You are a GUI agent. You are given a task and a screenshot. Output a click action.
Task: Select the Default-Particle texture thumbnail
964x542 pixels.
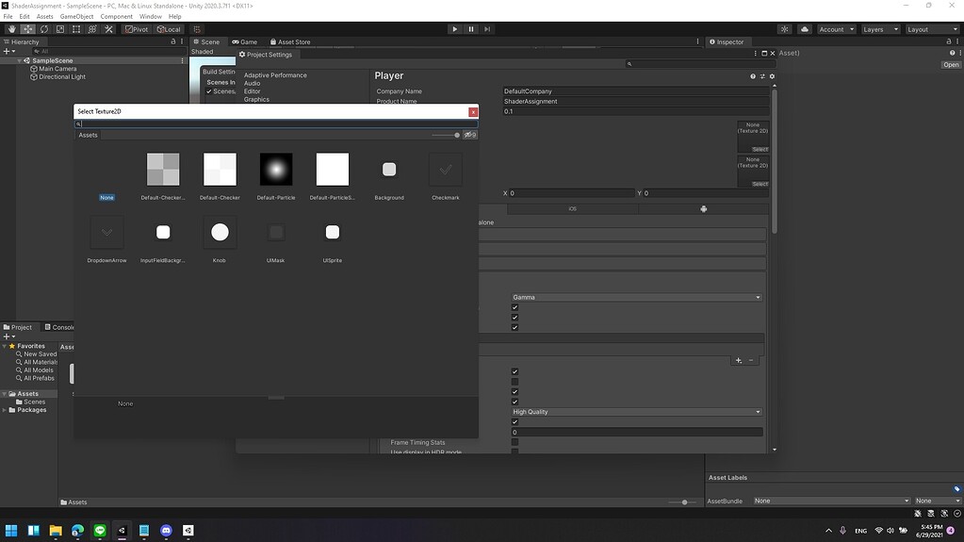click(276, 170)
